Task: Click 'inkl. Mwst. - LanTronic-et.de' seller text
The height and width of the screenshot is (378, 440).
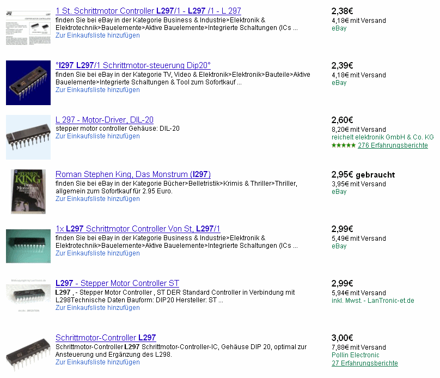Action: pyautogui.click(x=372, y=301)
